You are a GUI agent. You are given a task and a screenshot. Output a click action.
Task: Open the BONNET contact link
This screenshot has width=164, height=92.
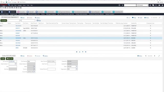18,33
